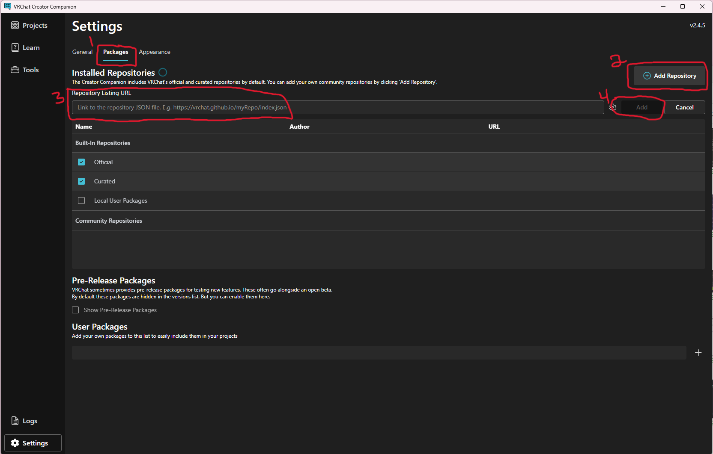Minimize the Creator Companion window

[663, 6]
